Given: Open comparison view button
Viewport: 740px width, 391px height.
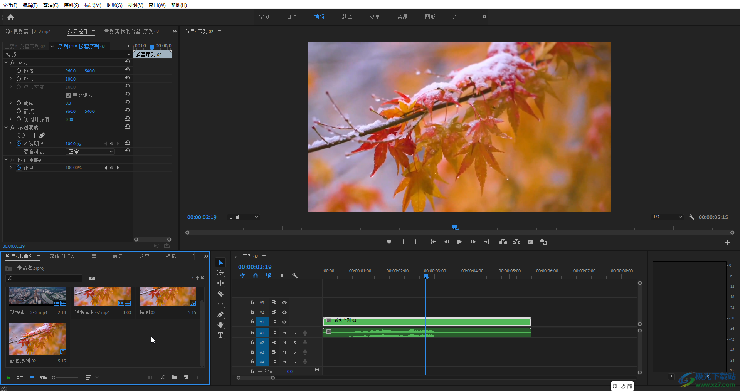Looking at the screenshot, I should coord(544,242).
